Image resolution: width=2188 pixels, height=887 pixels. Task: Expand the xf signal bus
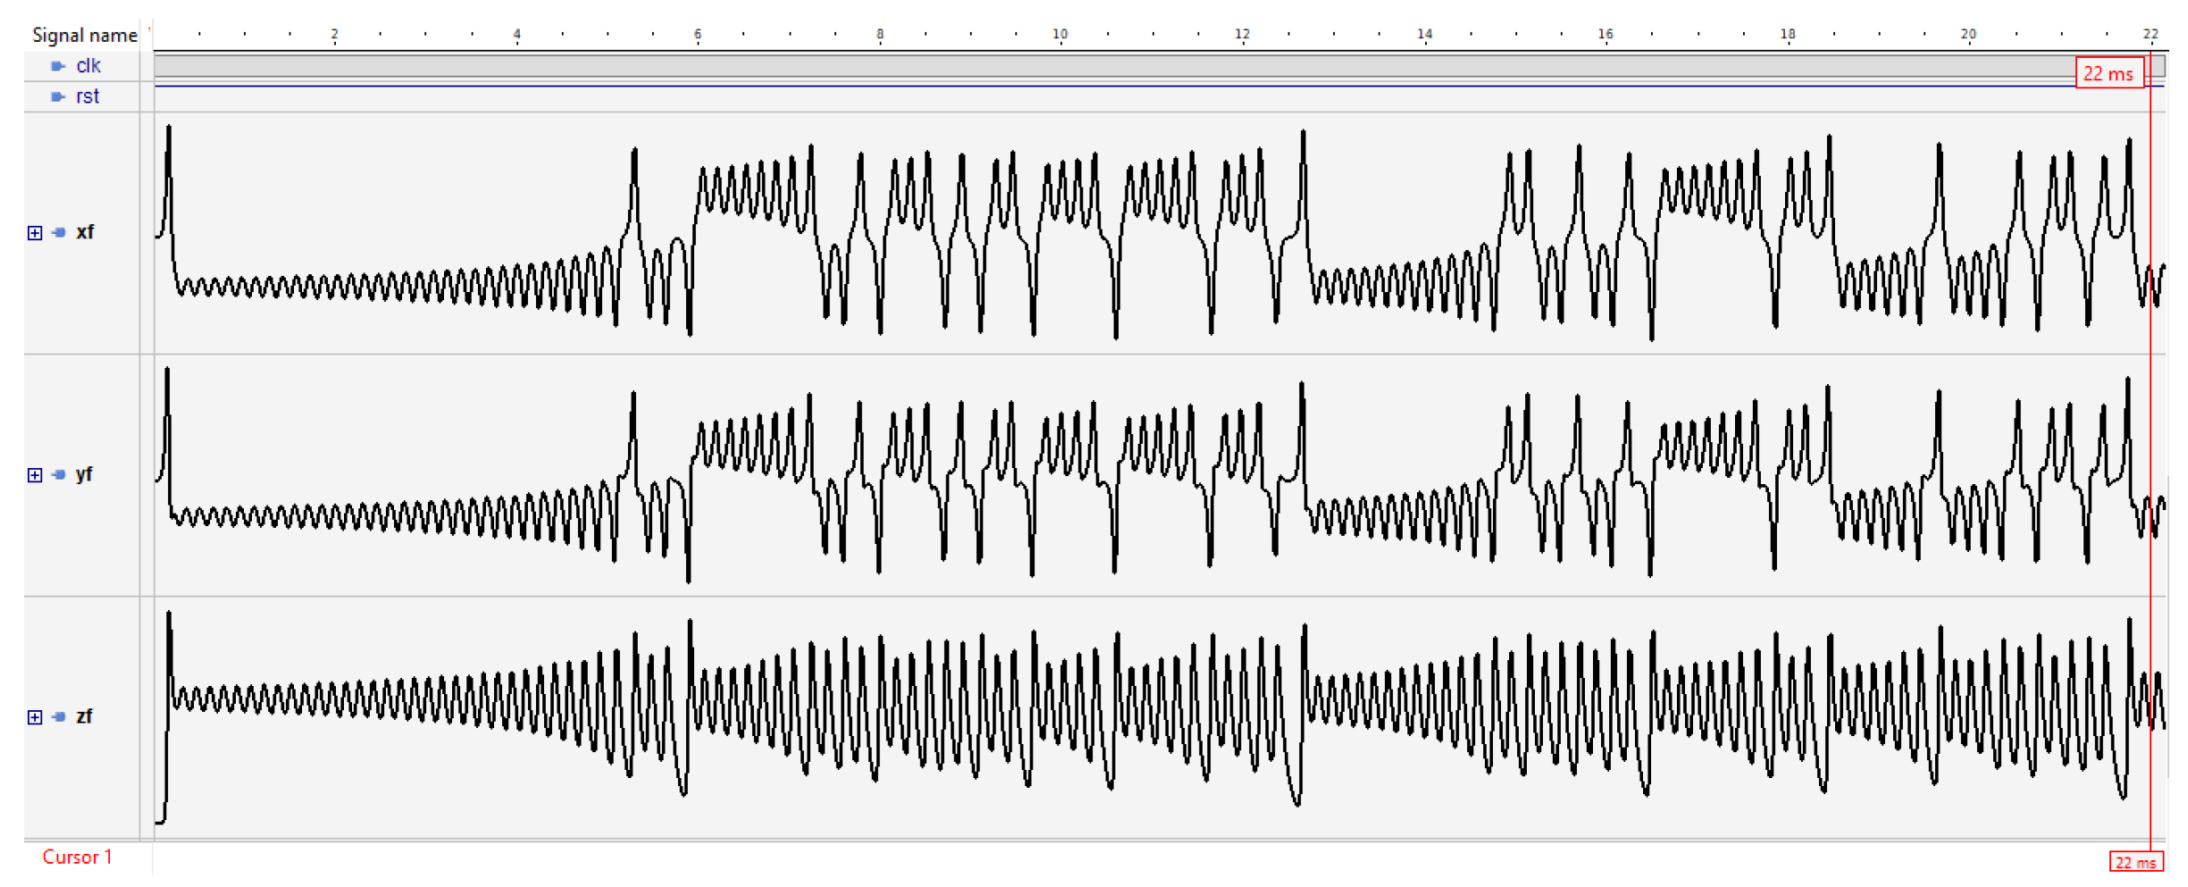point(35,233)
